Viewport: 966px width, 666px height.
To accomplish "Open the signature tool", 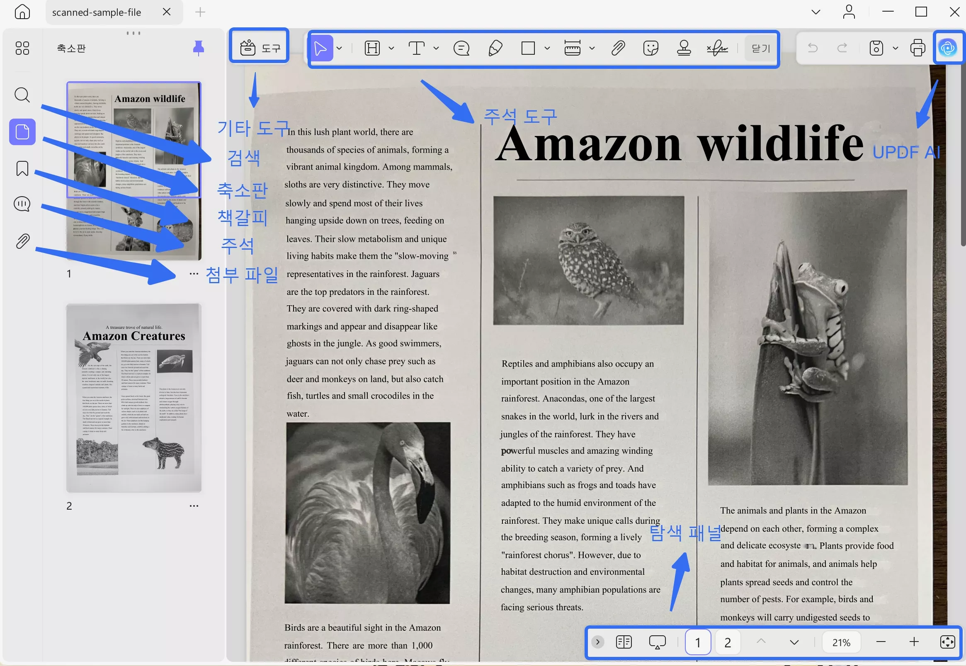I will click(717, 49).
